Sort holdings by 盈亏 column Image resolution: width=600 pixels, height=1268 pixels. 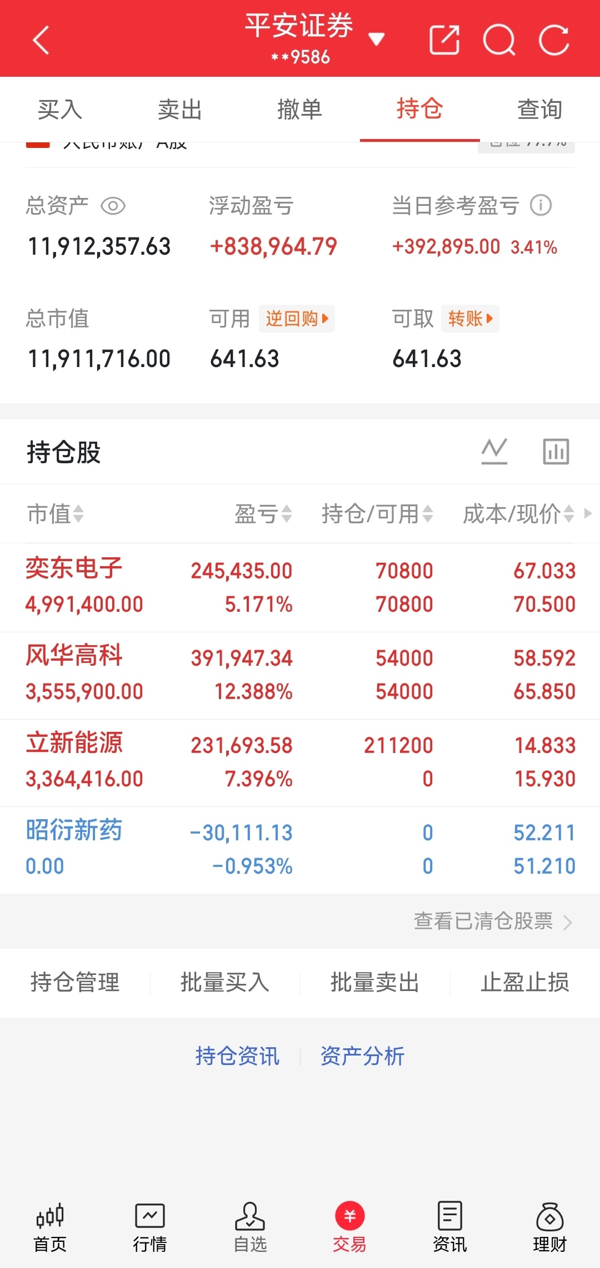(x=263, y=513)
